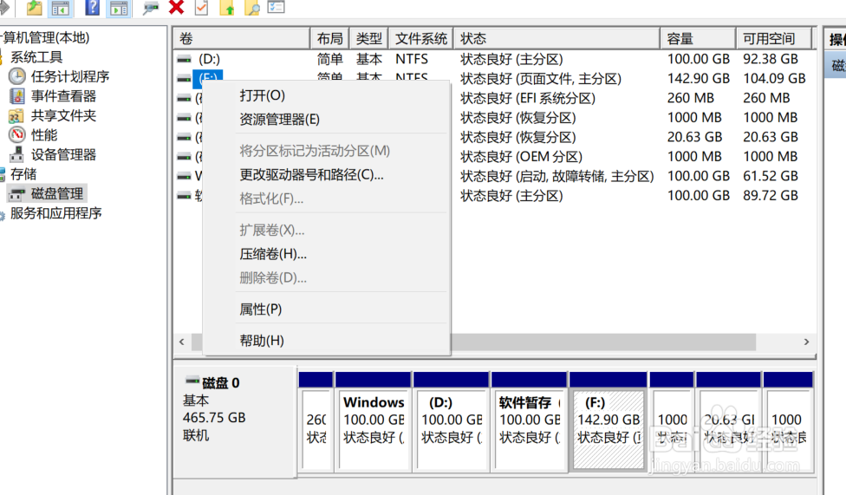
Task: Sort by the 卷 column header
Action: [242, 38]
